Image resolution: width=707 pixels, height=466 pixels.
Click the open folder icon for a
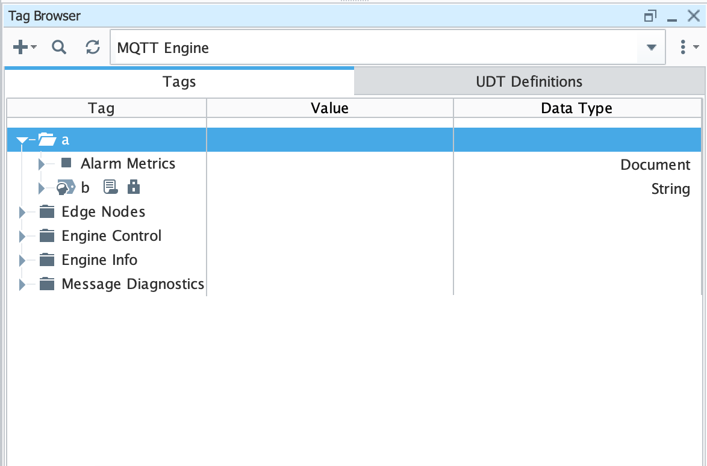pyautogui.click(x=47, y=140)
